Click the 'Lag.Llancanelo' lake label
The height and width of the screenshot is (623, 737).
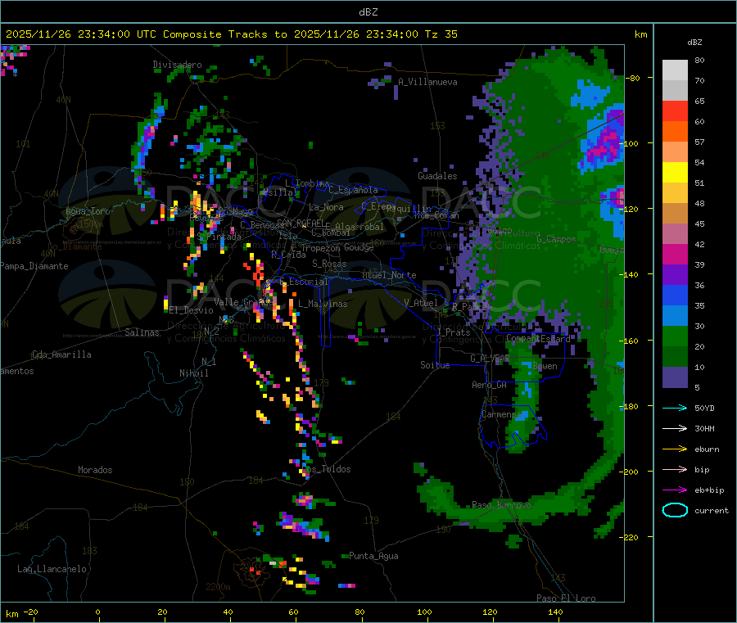[x=52, y=569]
